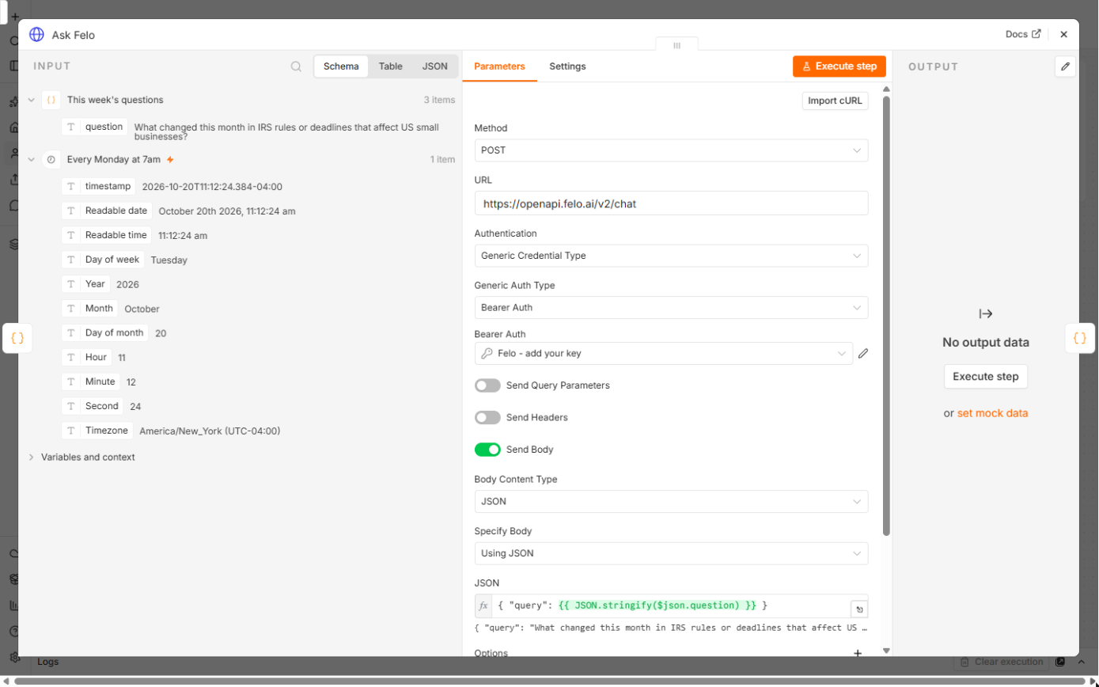Open the Method dropdown showing POST
Viewport: 1099px width, 687px height.
pos(671,150)
